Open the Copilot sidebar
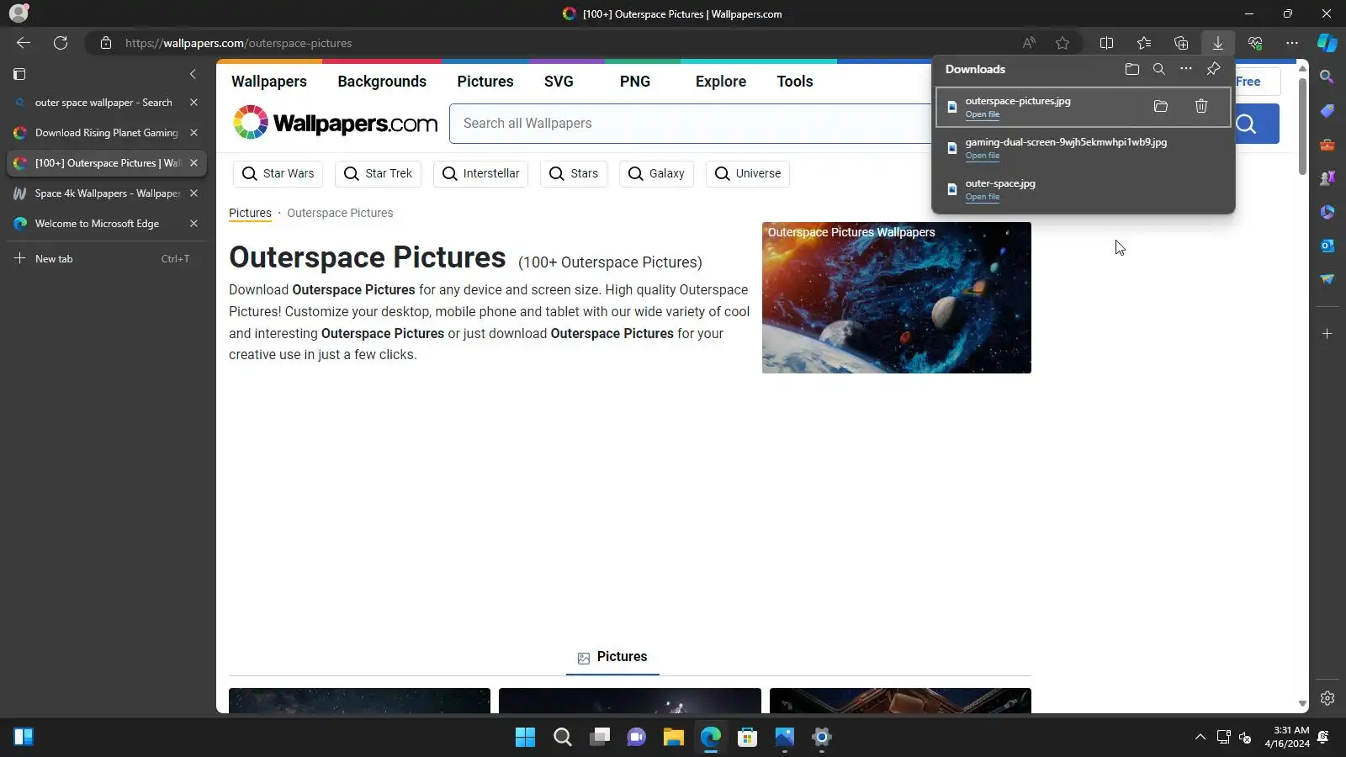This screenshot has height=757, width=1346. click(1327, 43)
